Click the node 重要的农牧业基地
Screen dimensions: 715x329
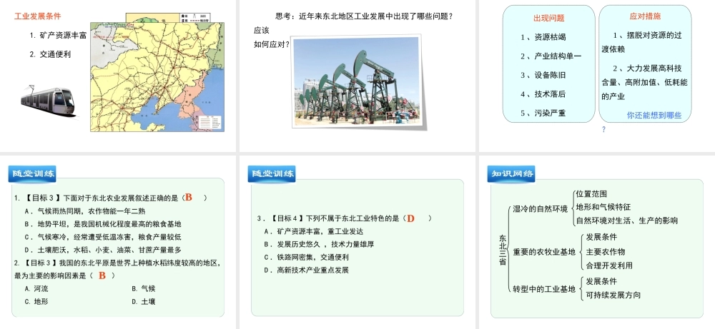(544, 252)
